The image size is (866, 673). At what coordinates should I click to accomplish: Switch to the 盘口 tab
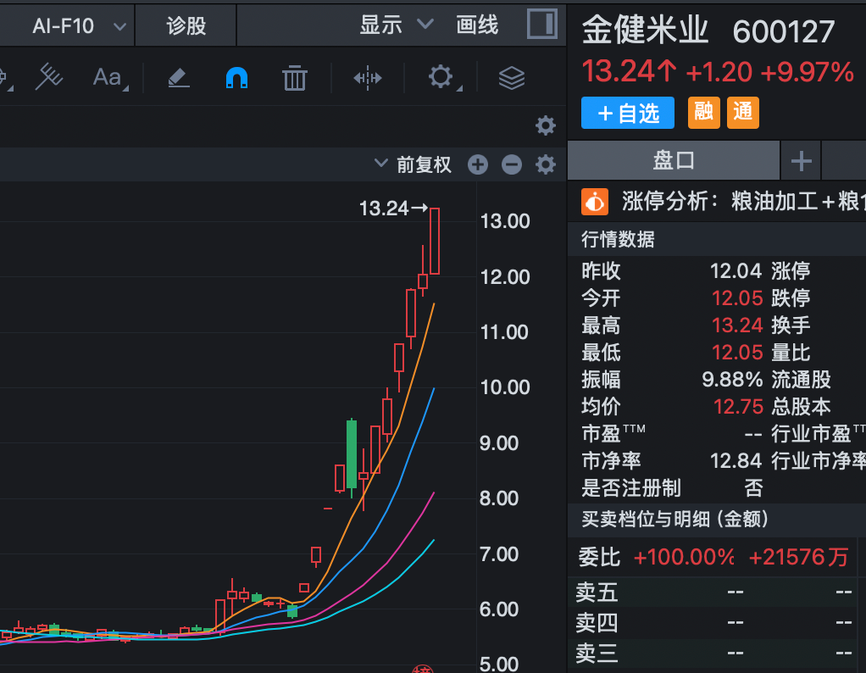click(674, 161)
